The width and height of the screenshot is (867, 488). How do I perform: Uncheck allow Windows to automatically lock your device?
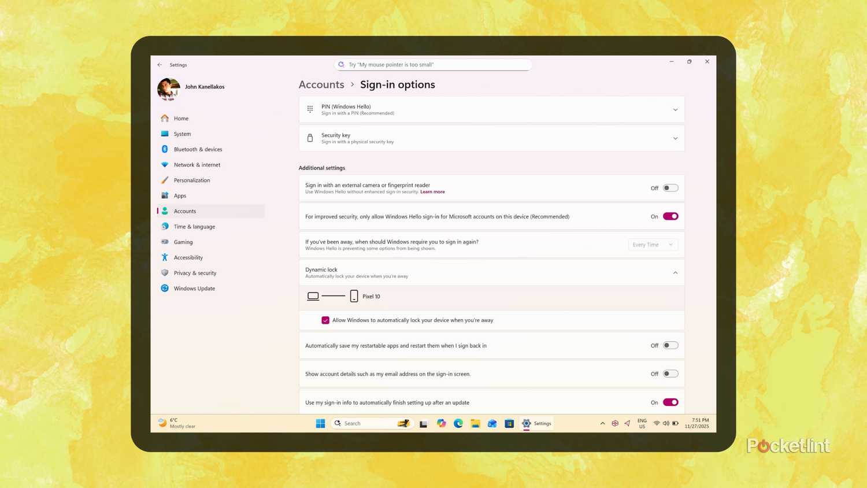pyautogui.click(x=325, y=320)
